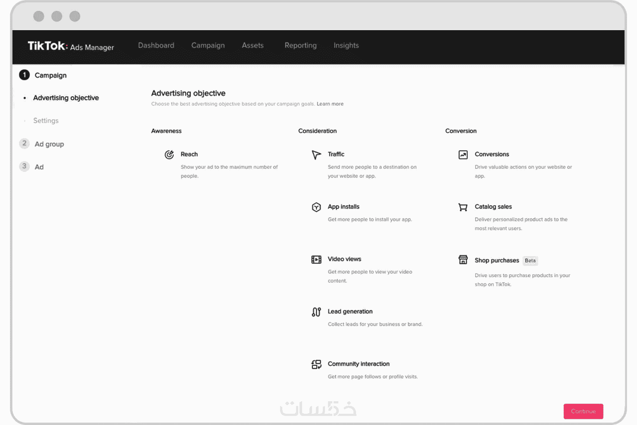Click 'Collect leads for your business or brand.' text

coord(375,324)
